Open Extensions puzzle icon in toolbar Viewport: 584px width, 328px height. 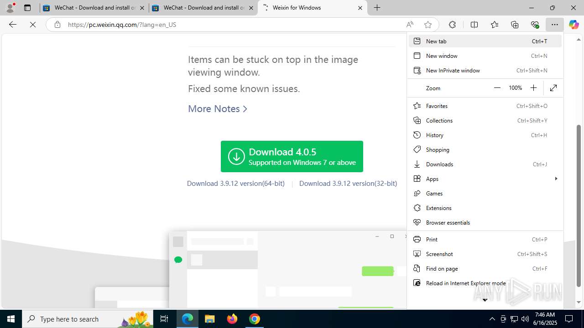pyautogui.click(x=452, y=25)
